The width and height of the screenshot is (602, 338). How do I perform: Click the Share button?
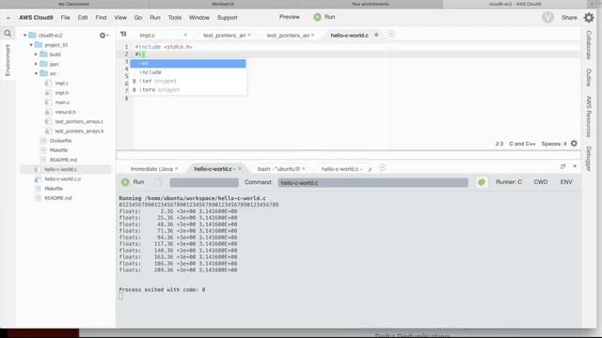click(x=569, y=18)
